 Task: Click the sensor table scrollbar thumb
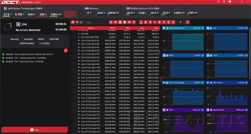point(160,52)
